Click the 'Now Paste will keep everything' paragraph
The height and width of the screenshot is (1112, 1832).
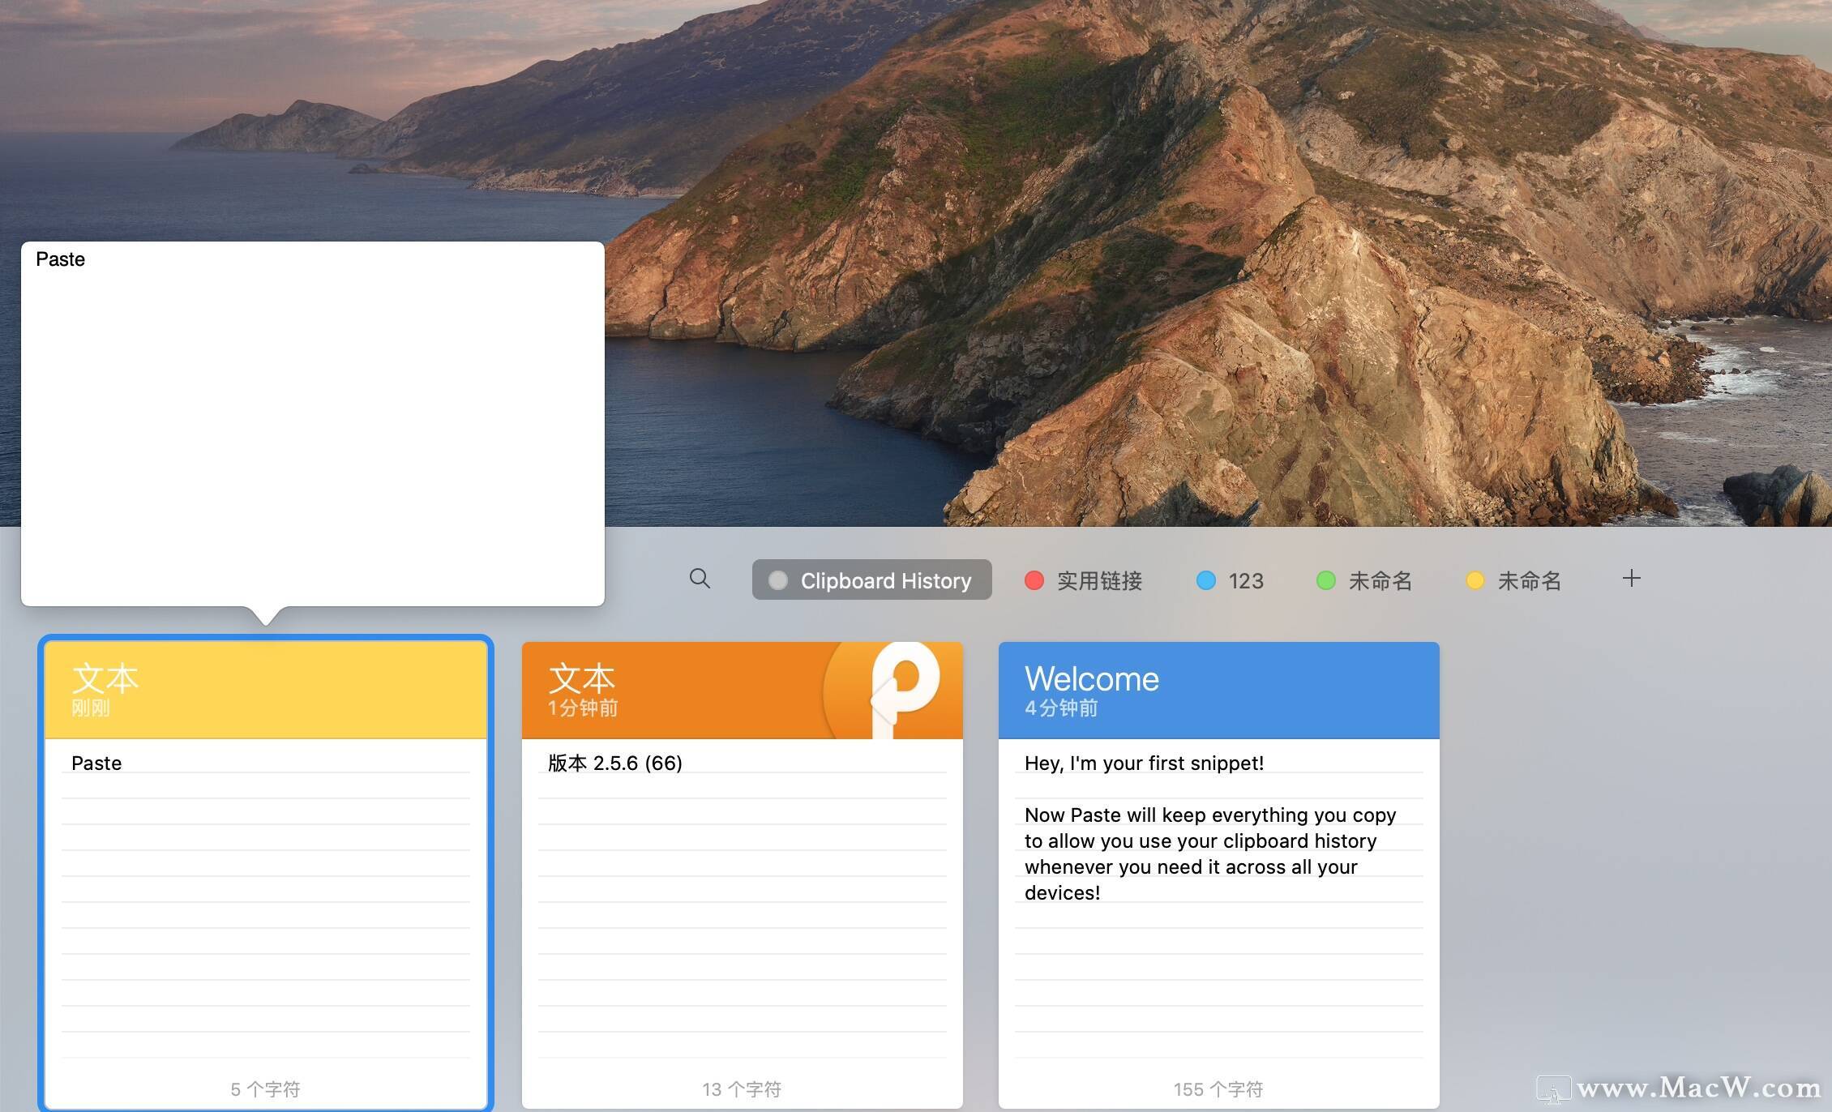(1210, 853)
